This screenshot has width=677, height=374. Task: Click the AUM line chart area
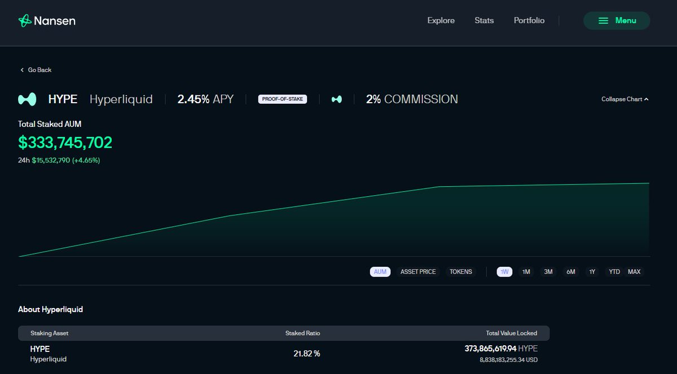pos(334,220)
